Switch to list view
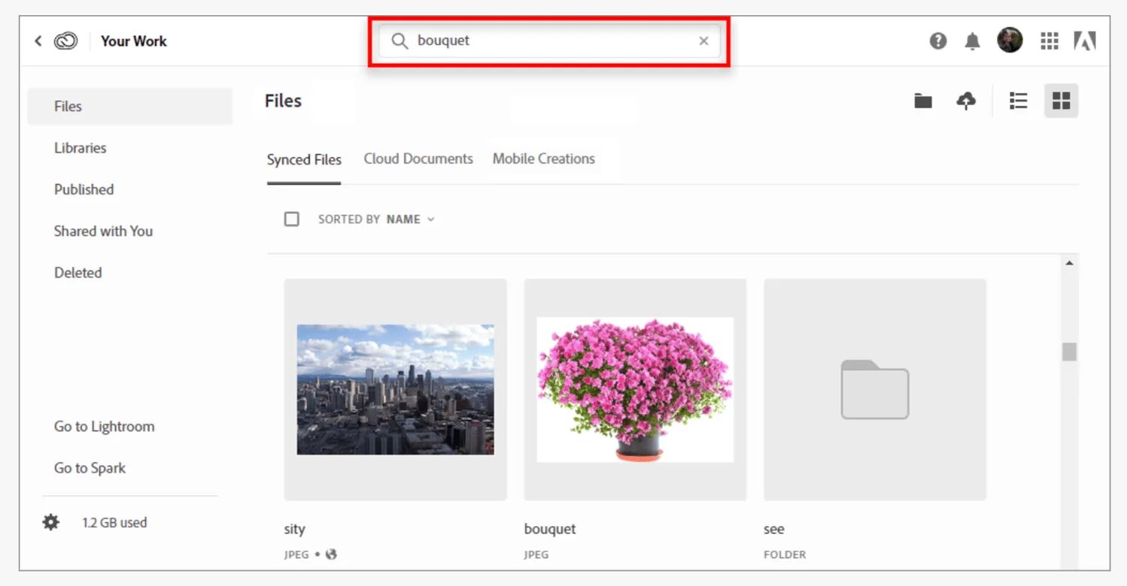 point(1018,101)
